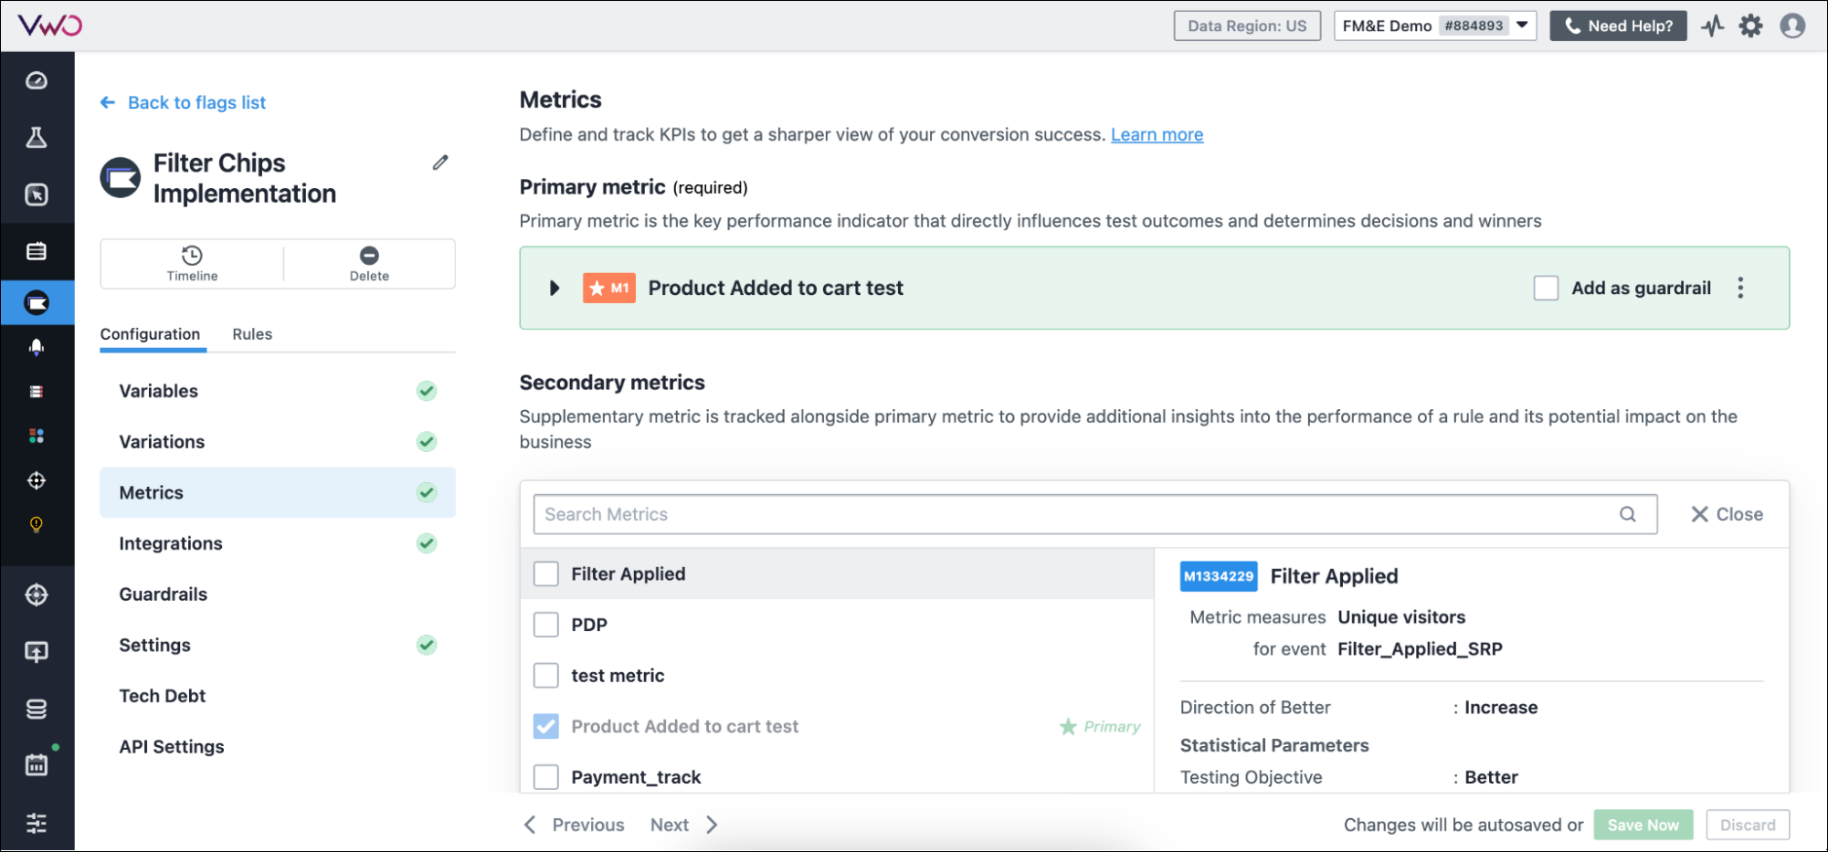This screenshot has height=852, width=1828.
Task: Open the database stack icon in sidebar
Action: pyautogui.click(x=37, y=709)
